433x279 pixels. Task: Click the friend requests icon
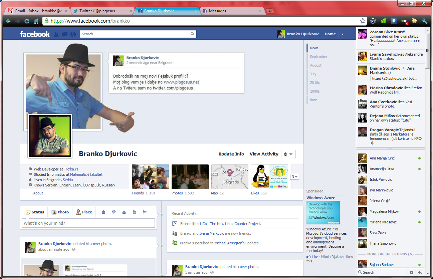point(56,34)
